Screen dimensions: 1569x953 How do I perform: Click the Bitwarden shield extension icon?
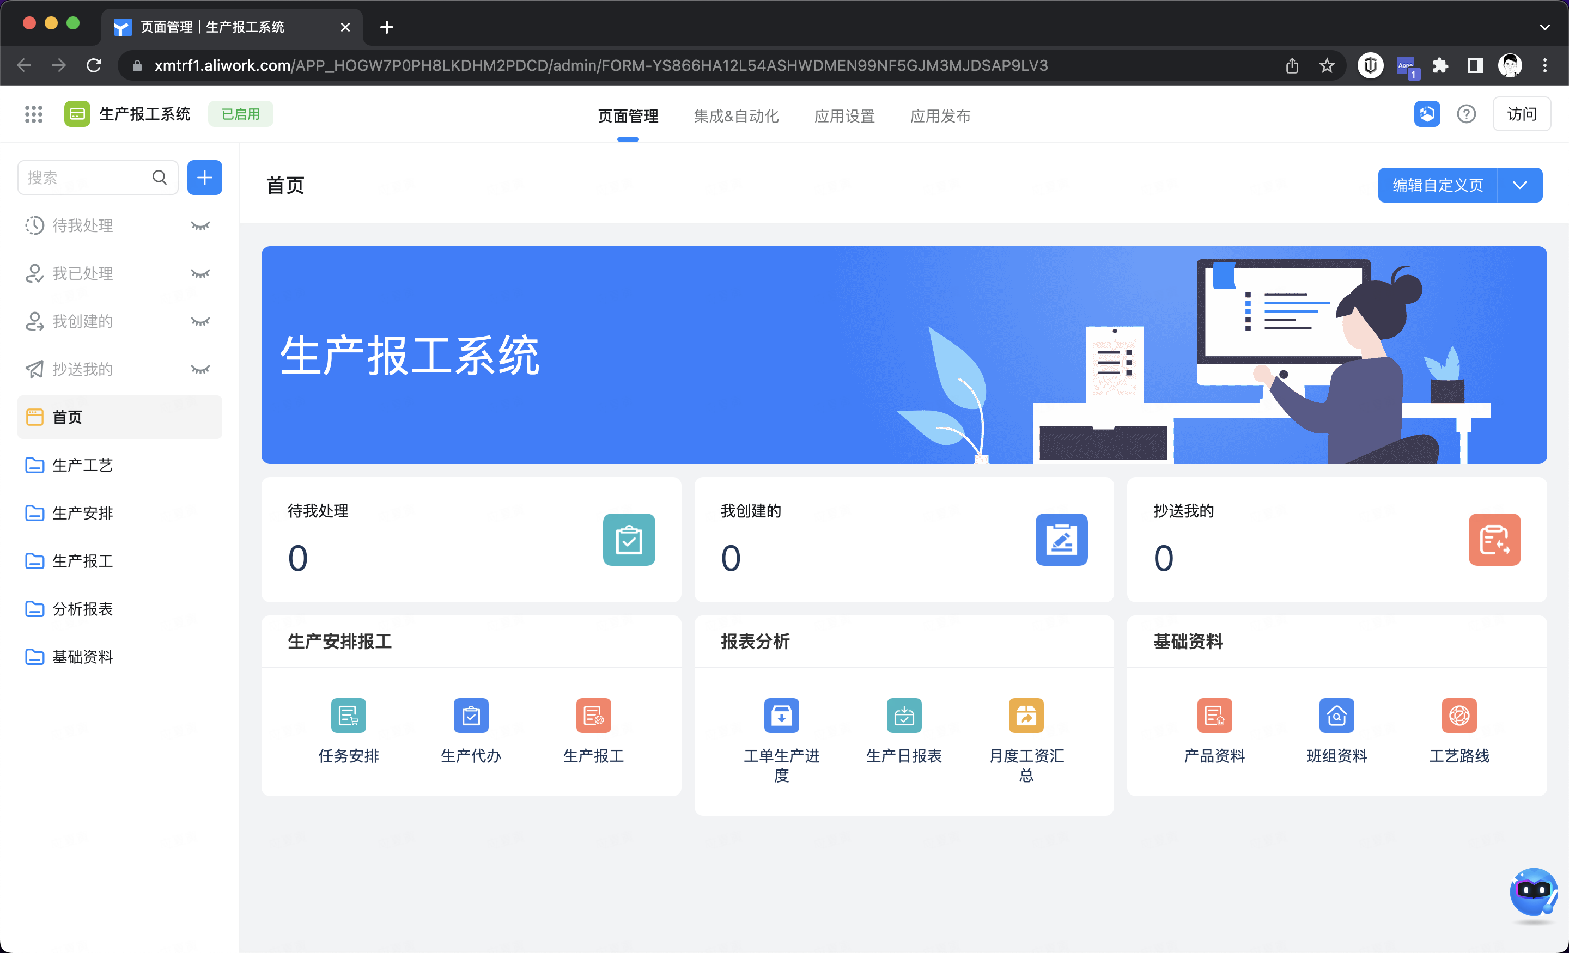click(1370, 65)
